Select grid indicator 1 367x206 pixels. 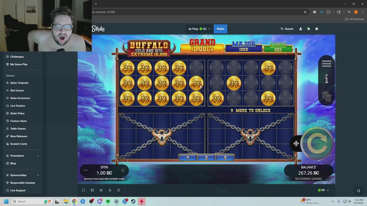pyautogui.click(x=188, y=158)
